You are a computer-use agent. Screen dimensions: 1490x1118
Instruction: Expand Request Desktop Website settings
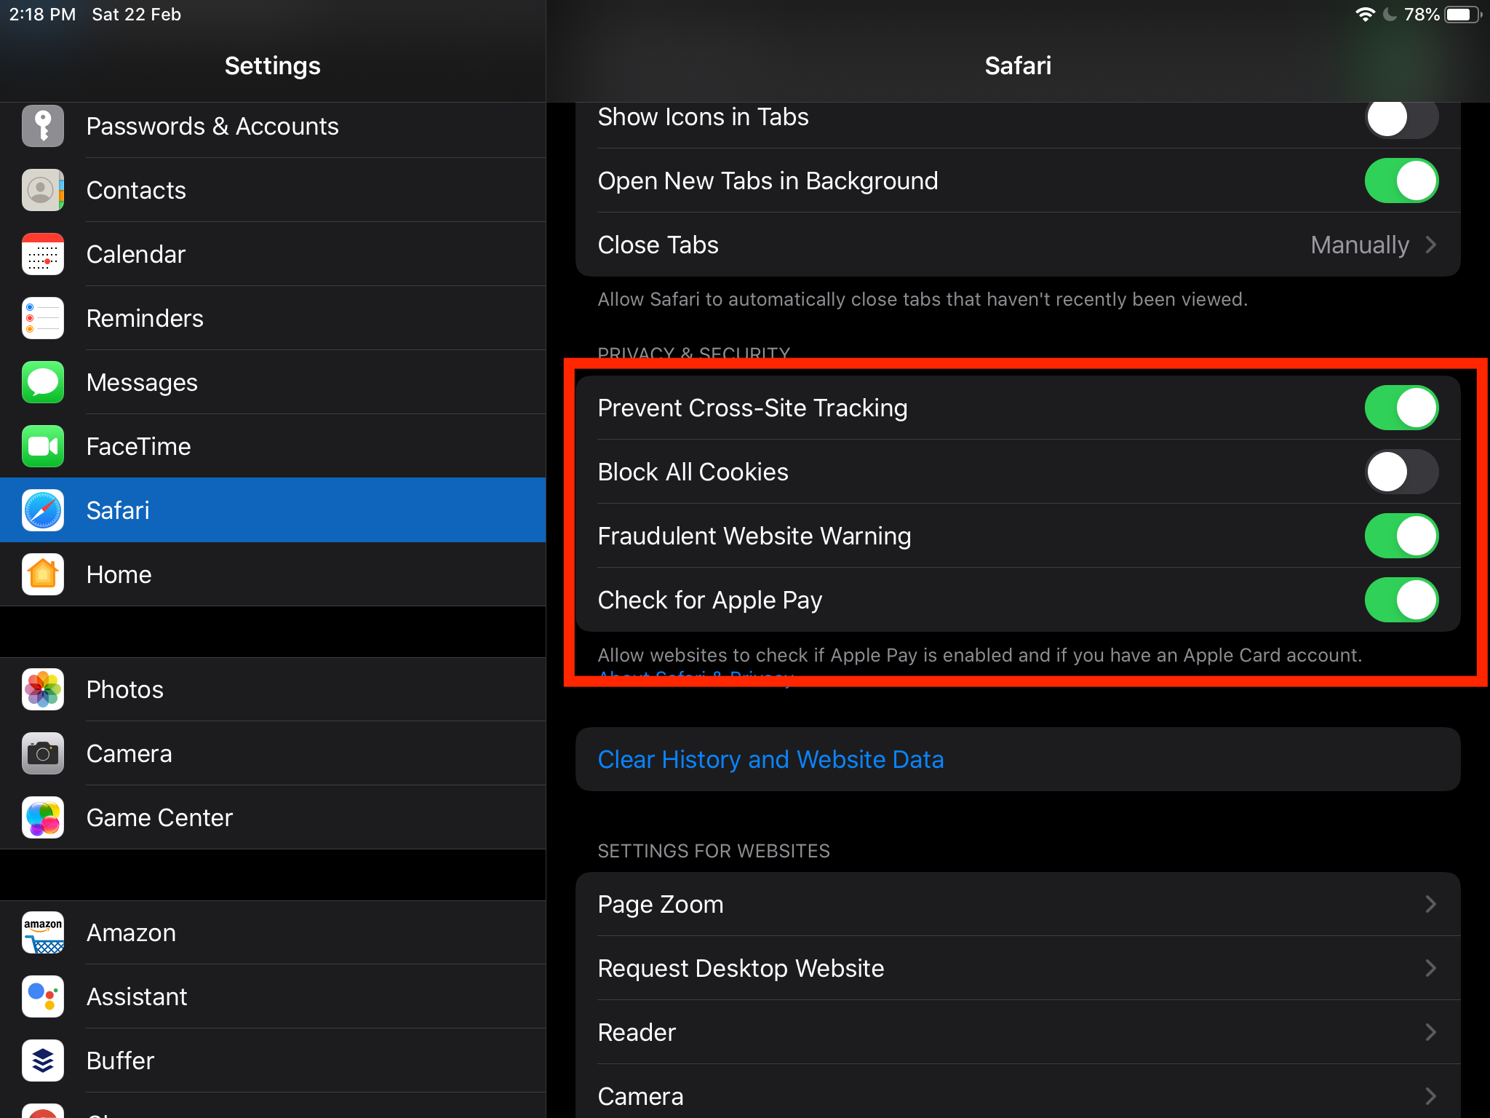pyautogui.click(x=1019, y=967)
